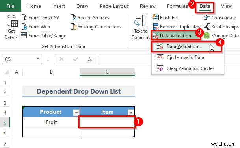Select row 3 header
Image resolution: width=240 pixels, height=148 pixels.
[x=5, y=103]
